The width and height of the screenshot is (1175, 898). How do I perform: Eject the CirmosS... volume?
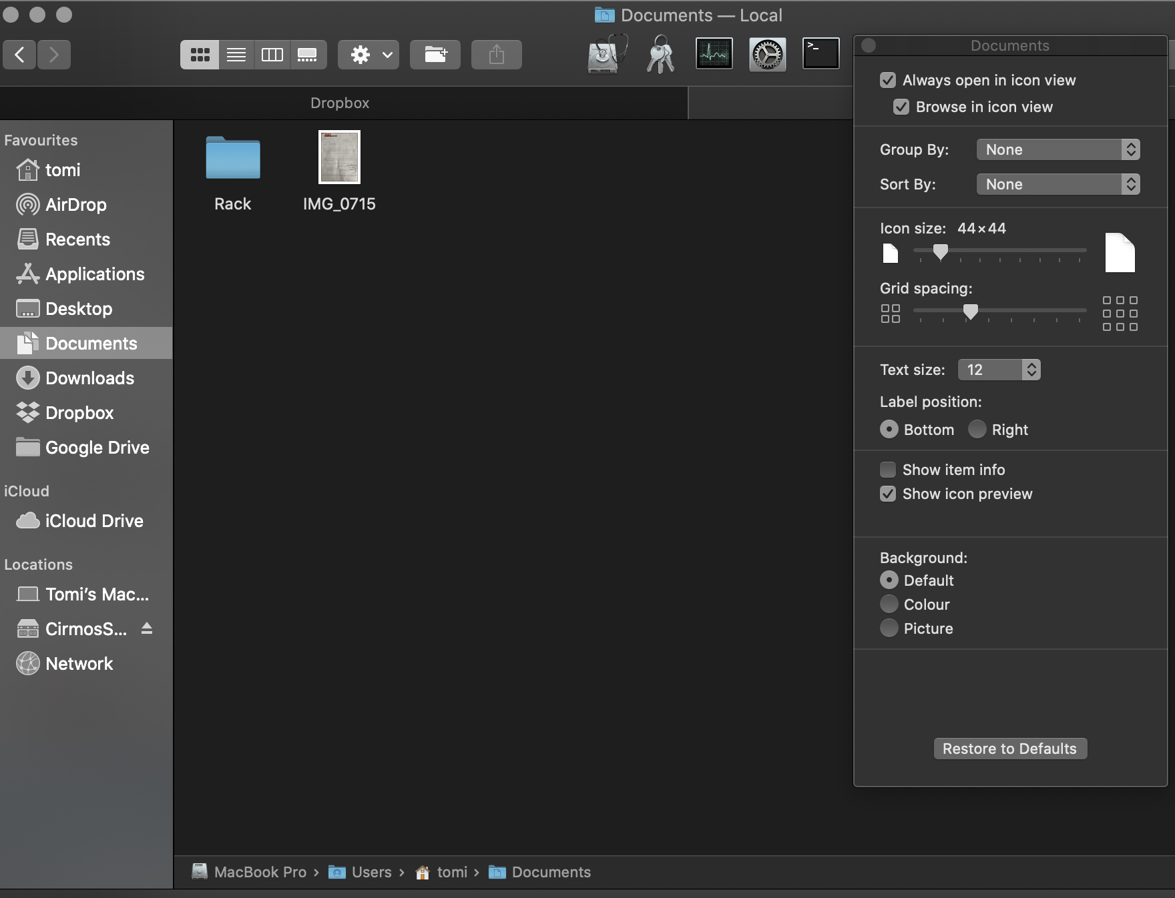[147, 628]
